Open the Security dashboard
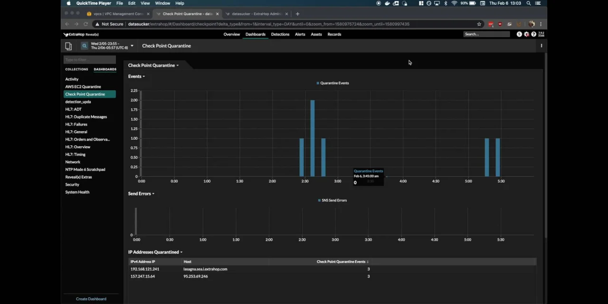The image size is (608, 304). [72, 185]
